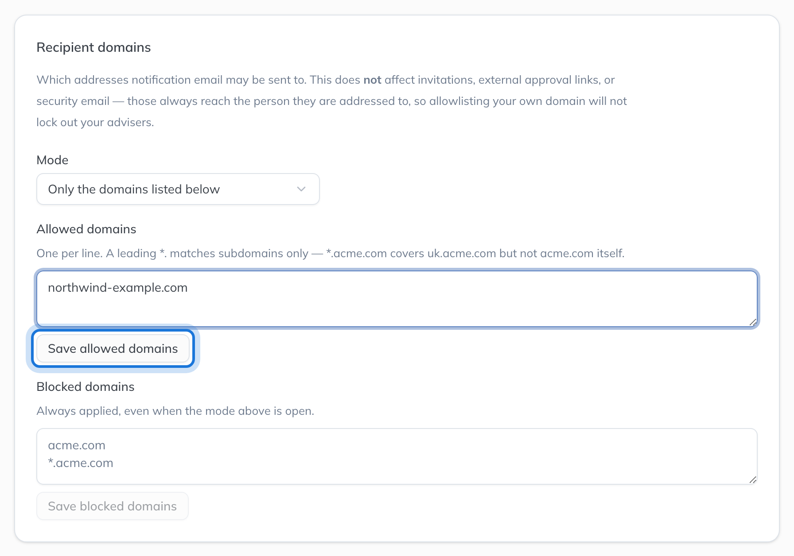Click the bold word 'not' in the description
794x556 pixels.
[372, 80]
